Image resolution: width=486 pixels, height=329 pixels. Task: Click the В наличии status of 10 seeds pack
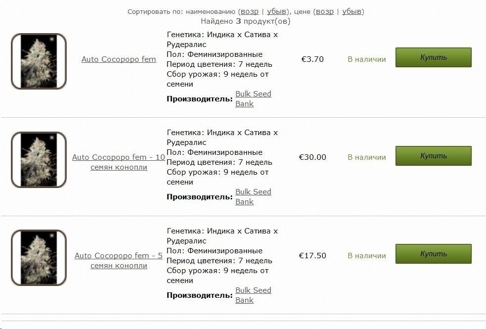(367, 157)
